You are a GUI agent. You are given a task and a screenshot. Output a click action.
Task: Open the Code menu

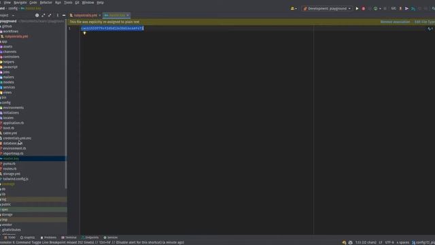[33, 3]
